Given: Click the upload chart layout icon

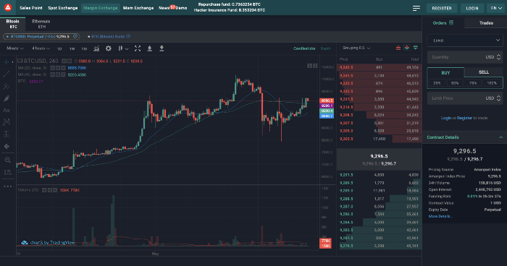Looking at the screenshot, I should [149, 48].
